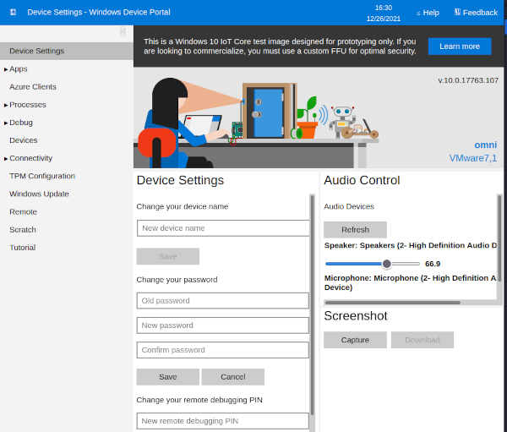Open Processes section label
The image size is (507, 432).
tap(28, 105)
